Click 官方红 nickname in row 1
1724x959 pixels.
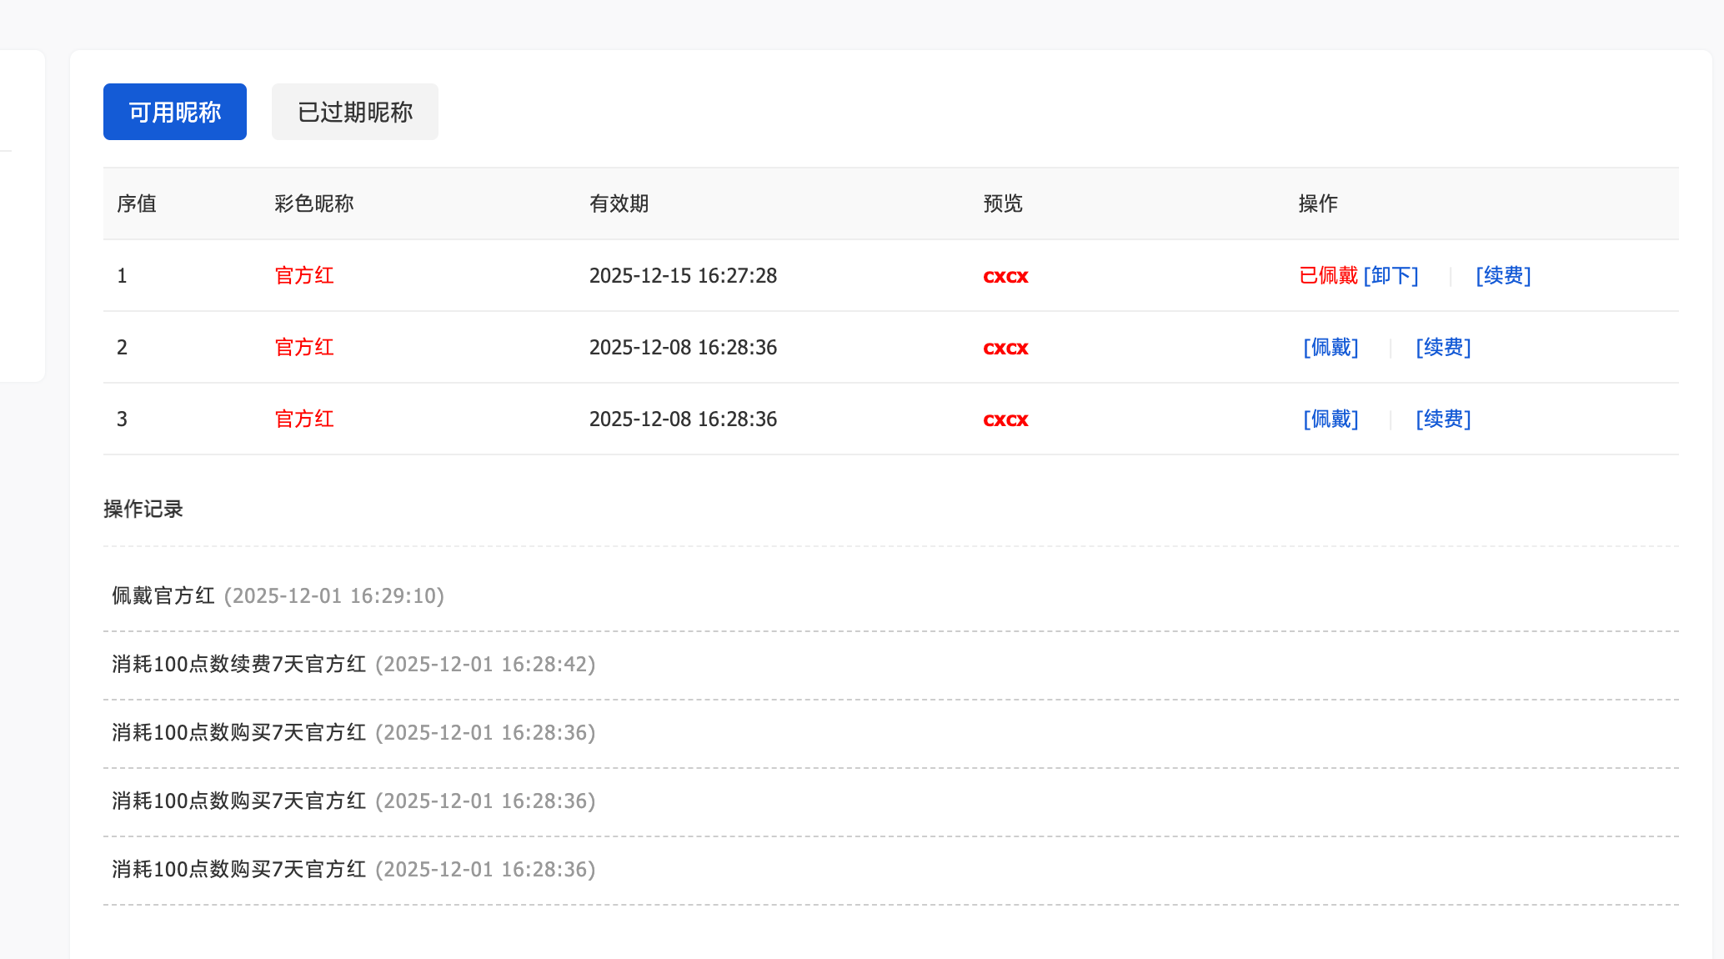click(304, 275)
